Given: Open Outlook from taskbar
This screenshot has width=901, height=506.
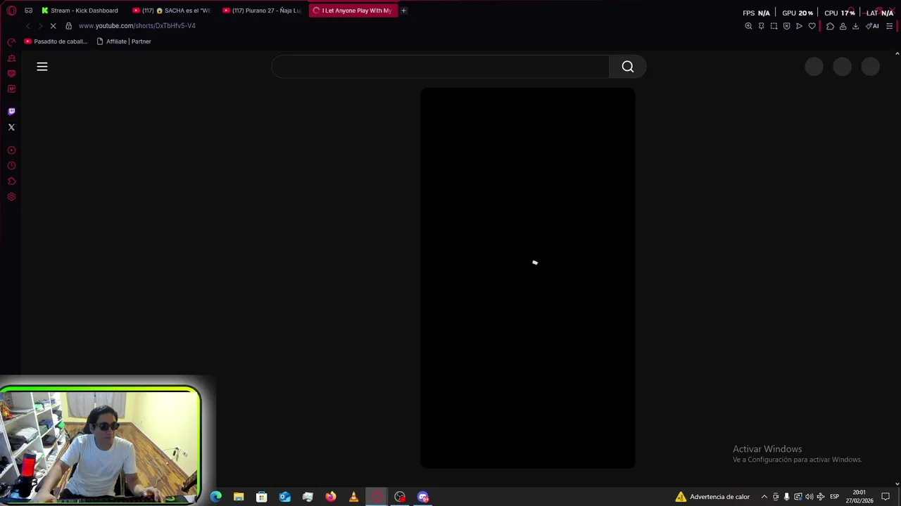Looking at the screenshot, I should coord(285,497).
